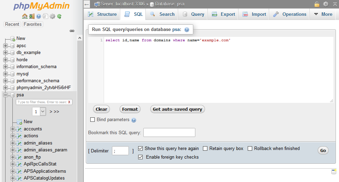
Task: Check the Rollback when finished box
Action: tap(250, 149)
